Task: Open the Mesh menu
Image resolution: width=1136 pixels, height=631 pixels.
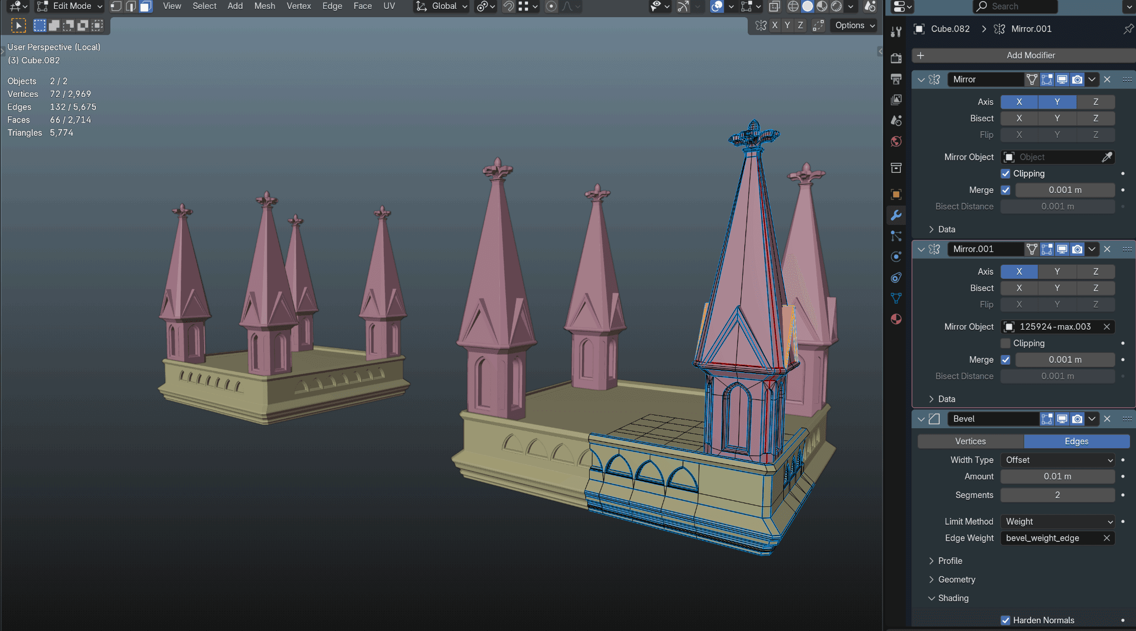Action: coord(265,6)
